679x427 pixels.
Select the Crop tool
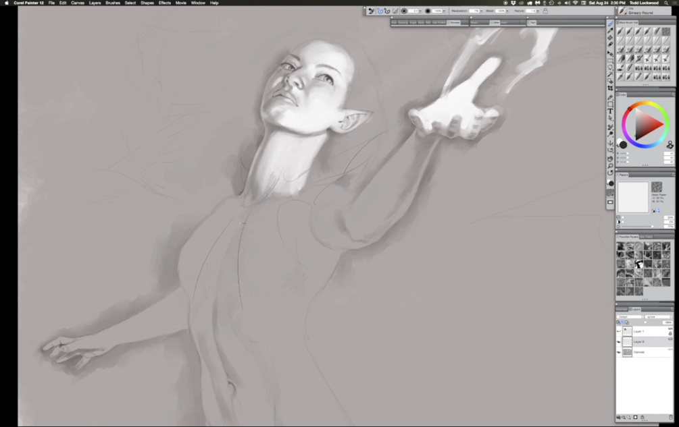click(610, 88)
